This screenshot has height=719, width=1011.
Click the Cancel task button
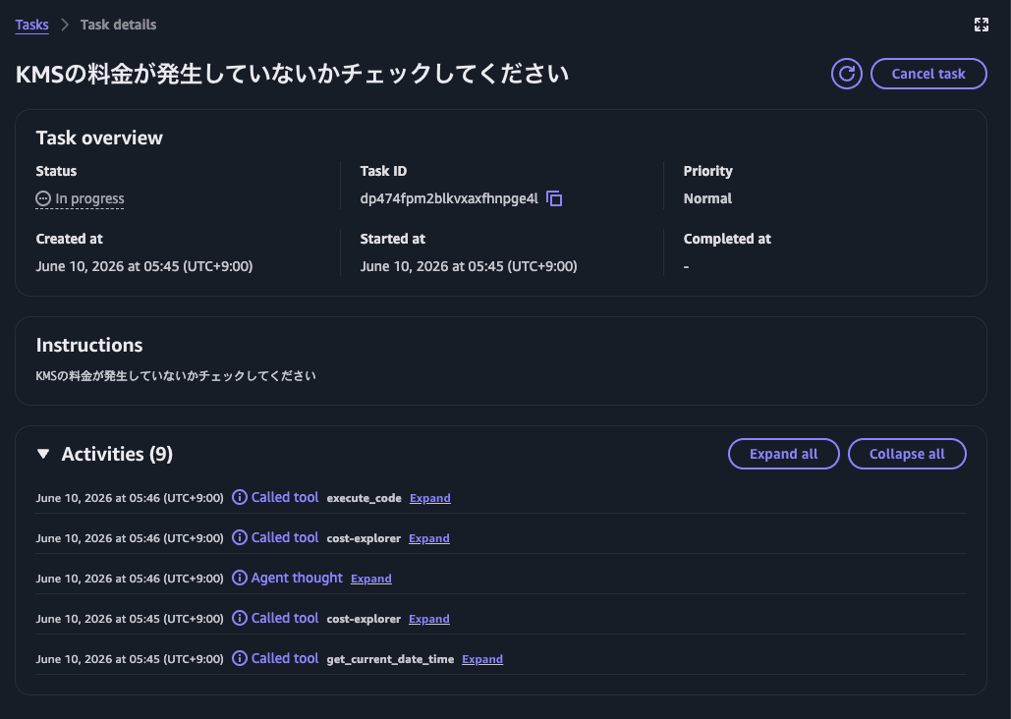tap(928, 74)
